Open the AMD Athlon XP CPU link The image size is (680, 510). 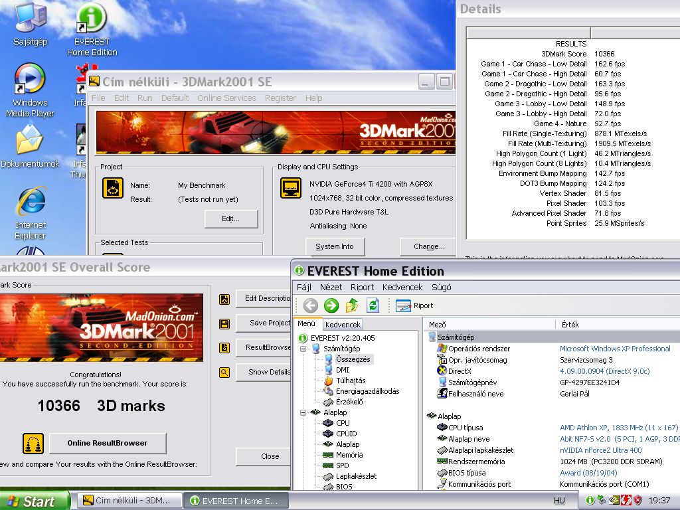[619, 428]
